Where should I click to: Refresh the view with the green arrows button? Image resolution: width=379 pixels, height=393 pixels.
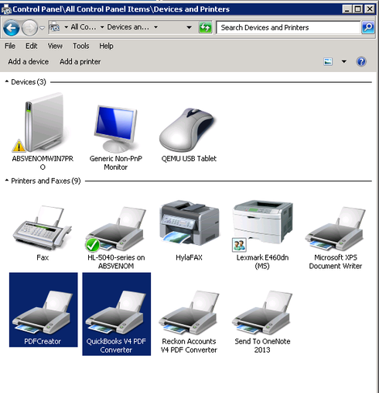tap(206, 27)
